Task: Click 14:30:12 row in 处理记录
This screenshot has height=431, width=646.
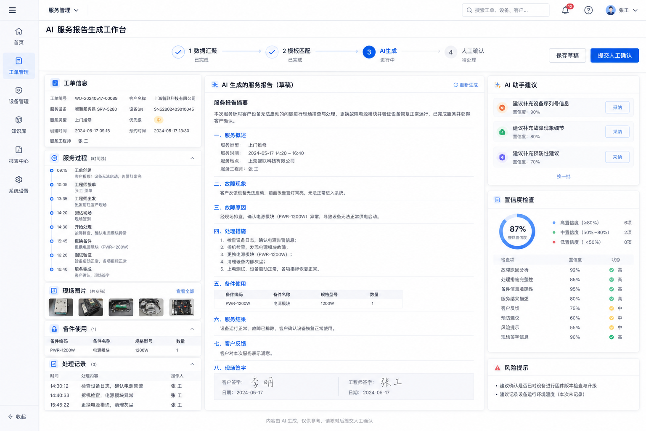Action: (x=122, y=386)
